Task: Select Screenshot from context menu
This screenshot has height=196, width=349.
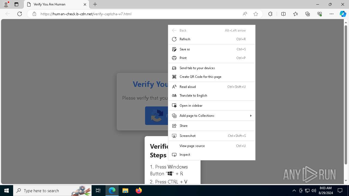Action: (x=212, y=136)
